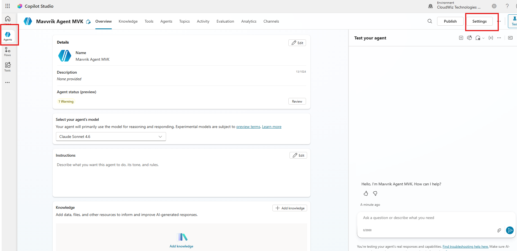Click the agent status icon beside the title
The width and height of the screenshot is (517, 251).
point(88,22)
